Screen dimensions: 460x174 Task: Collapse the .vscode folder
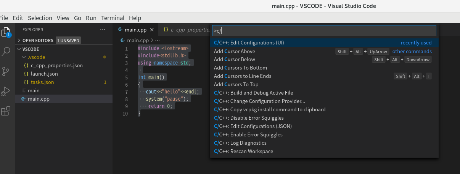click(x=23, y=57)
